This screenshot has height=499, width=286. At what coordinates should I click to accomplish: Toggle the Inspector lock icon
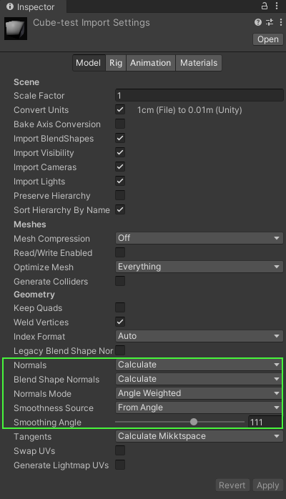point(265,6)
